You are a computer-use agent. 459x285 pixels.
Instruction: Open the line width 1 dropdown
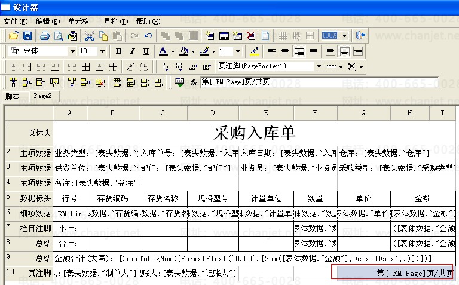pyautogui.click(x=238, y=51)
